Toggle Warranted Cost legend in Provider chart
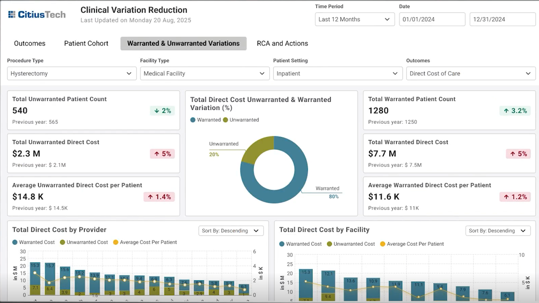This screenshot has width=539, height=303. tap(34, 242)
